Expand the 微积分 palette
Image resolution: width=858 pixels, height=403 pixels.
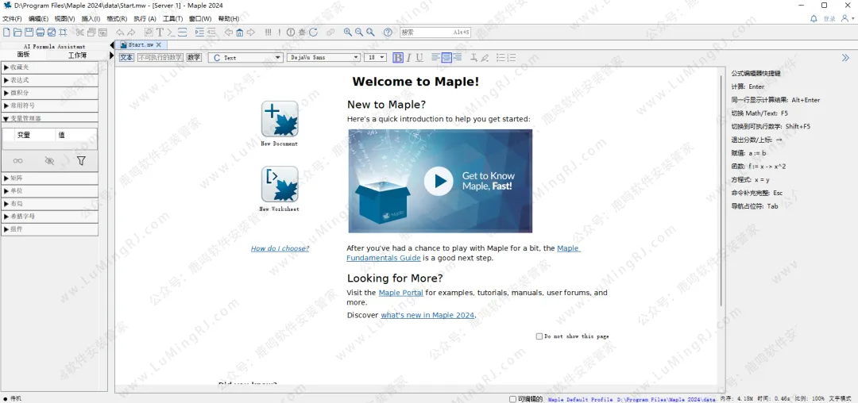50,93
